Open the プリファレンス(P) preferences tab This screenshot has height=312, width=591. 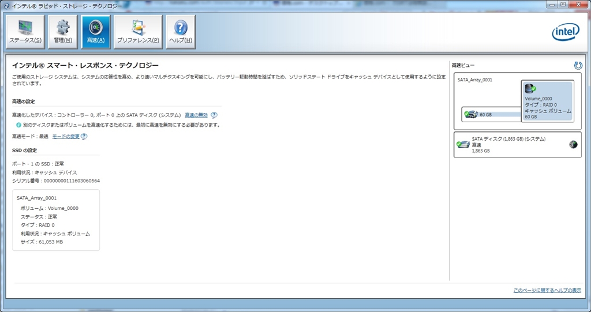[138, 32]
